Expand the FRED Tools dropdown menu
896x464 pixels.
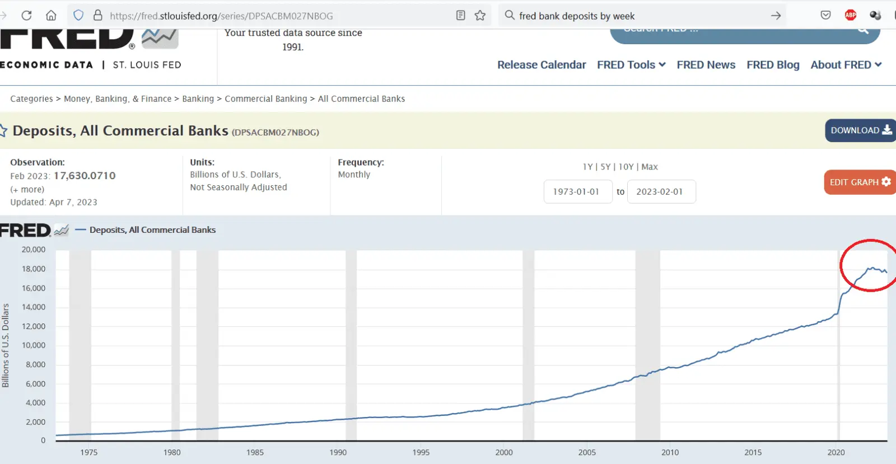631,65
